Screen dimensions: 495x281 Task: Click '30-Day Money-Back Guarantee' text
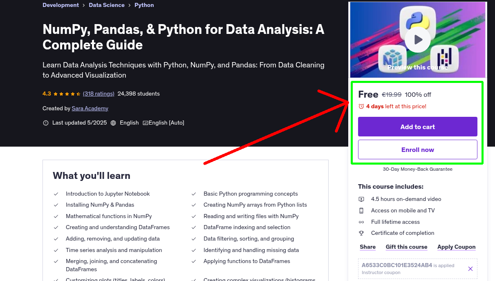[418, 169]
